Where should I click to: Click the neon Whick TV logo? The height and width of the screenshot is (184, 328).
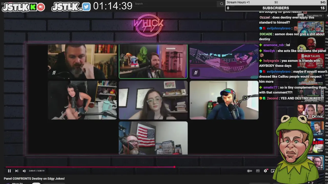pos(148,25)
